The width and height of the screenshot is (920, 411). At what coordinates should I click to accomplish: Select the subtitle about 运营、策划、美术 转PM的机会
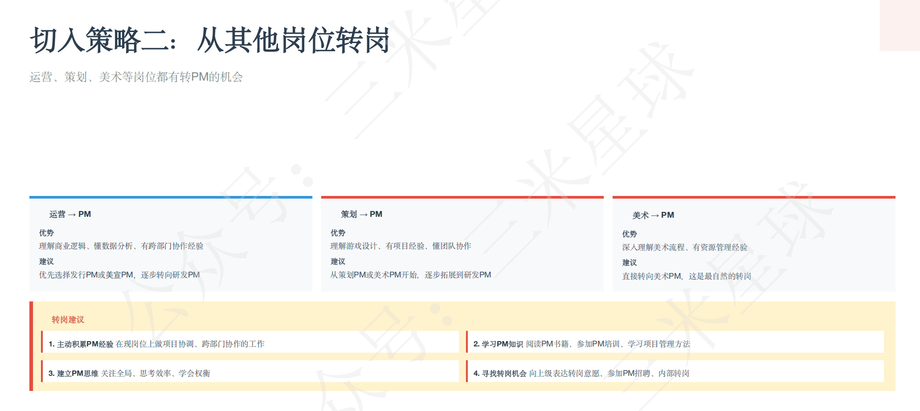(136, 77)
